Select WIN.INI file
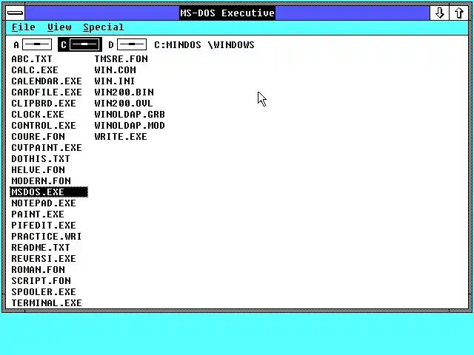This screenshot has height=355, width=474. 115,81
